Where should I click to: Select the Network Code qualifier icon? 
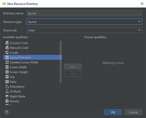7,48
